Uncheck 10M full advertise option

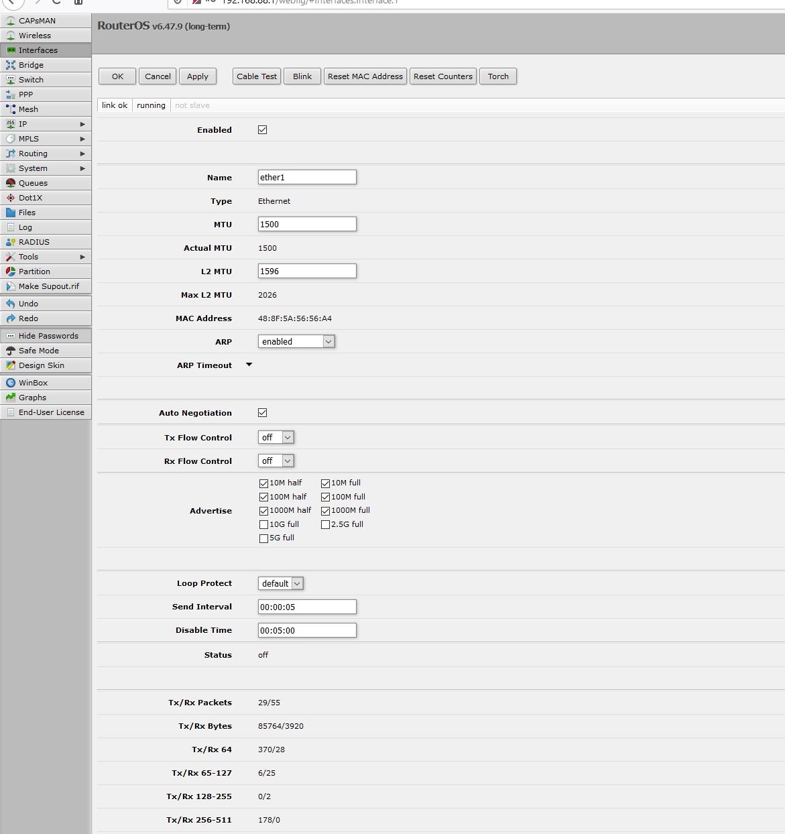point(326,483)
